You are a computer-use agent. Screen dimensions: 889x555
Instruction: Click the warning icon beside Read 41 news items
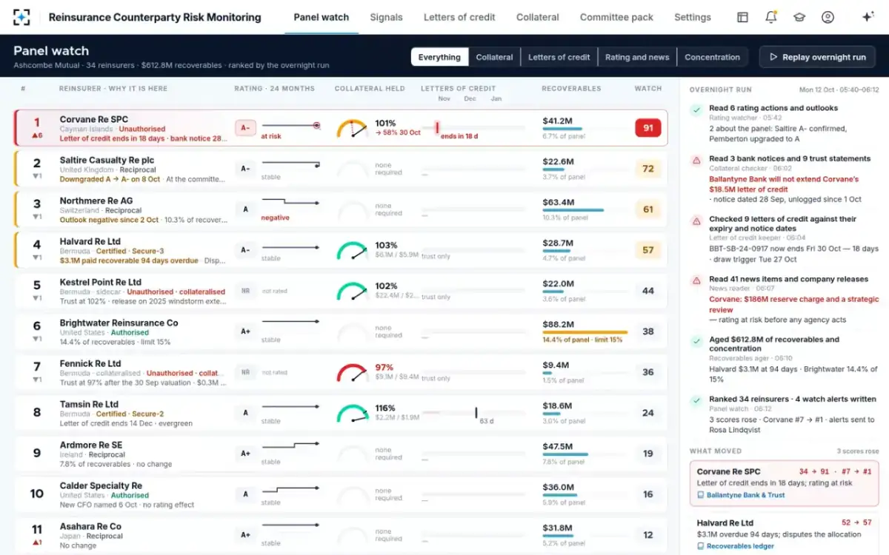pos(696,281)
